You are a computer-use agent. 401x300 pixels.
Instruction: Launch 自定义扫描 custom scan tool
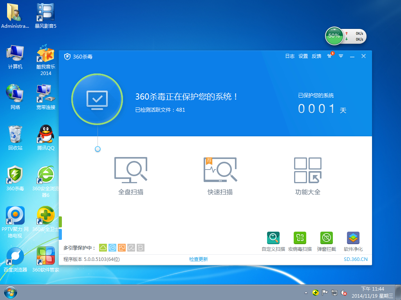click(273, 241)
